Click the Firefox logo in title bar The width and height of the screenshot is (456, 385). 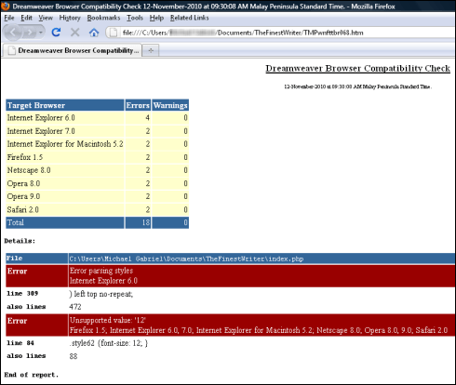pyautogui.click(x=6, y=6)
